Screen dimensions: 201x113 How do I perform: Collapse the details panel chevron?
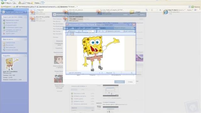coord(25,56)
